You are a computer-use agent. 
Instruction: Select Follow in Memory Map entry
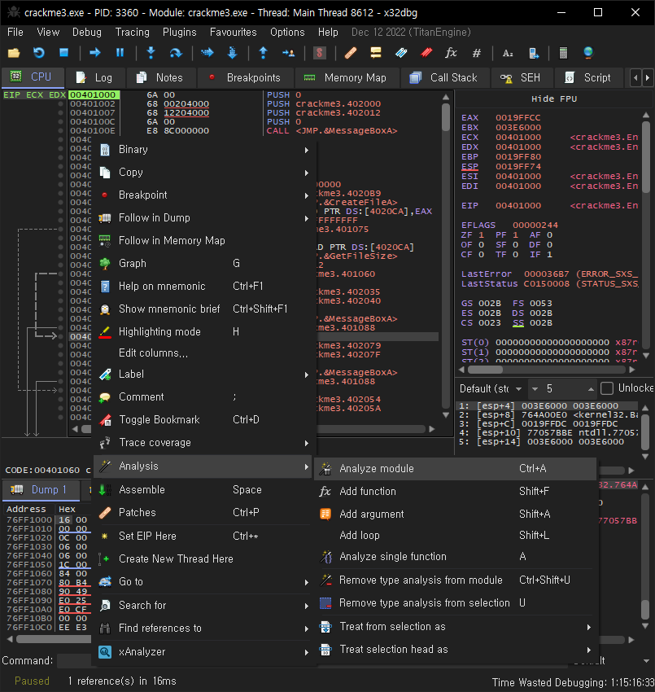click(x=203, y=240)
